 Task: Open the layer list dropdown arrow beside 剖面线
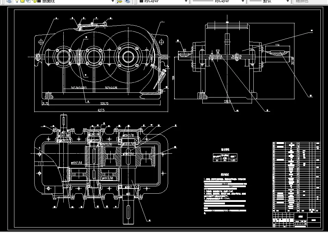tap(113, 1)
